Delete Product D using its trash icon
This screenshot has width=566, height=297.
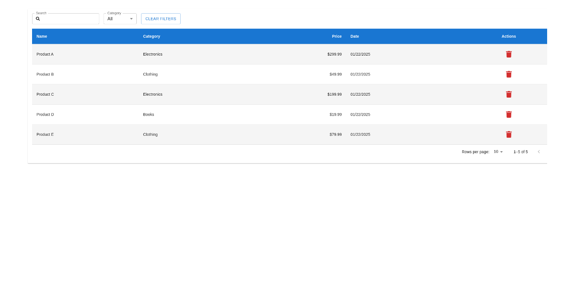pos(508,114)
